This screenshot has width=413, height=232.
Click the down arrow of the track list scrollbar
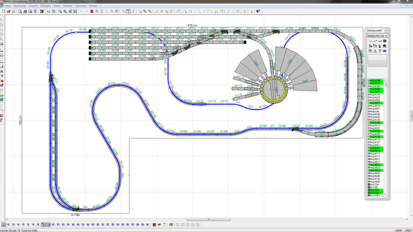coord(385,194)
